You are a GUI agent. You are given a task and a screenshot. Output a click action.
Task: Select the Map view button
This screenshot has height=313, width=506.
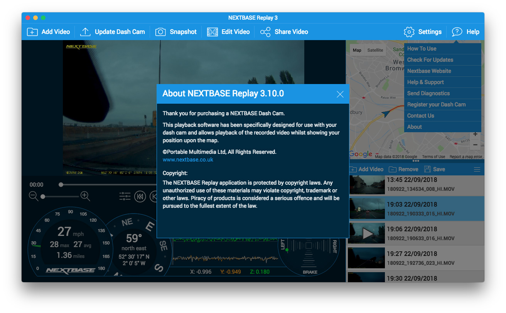tap(357, 50)
